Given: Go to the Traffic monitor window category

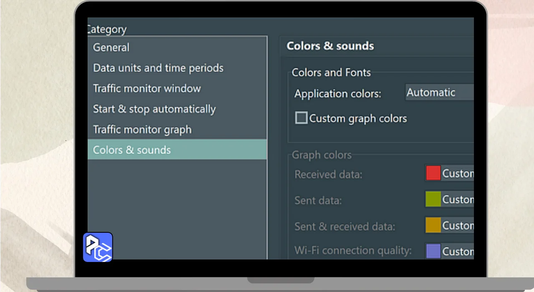Looking at the screenshot, I should 147,88.
